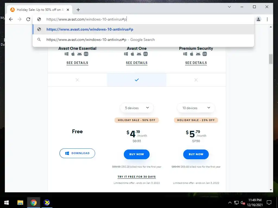Click the tab search chevron in title bar
278x208 pixels.
229,7
